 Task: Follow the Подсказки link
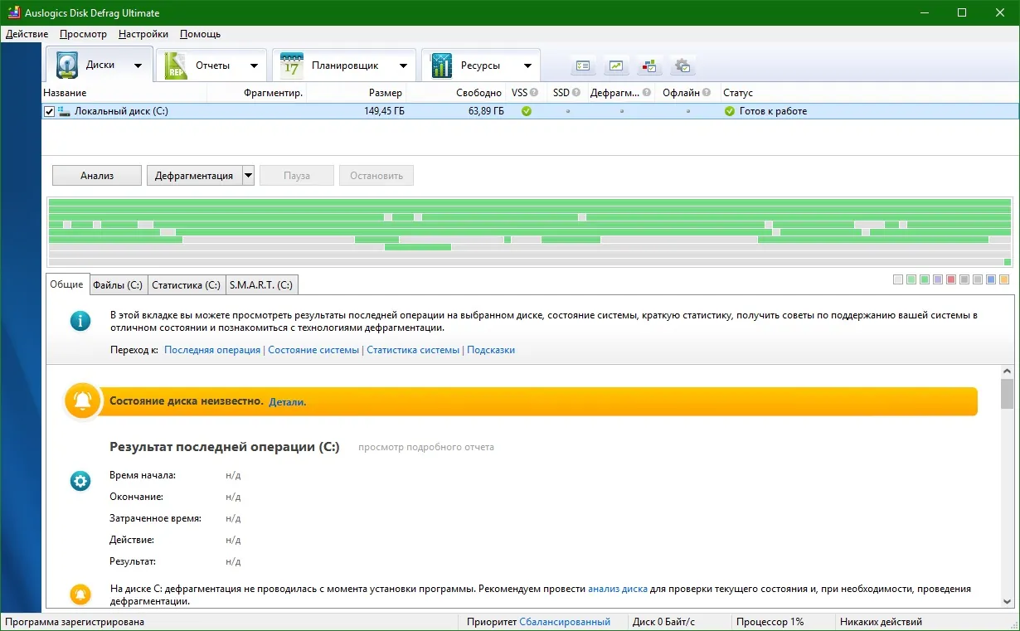491,350
